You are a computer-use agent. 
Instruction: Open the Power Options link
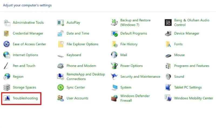[131, 66]
